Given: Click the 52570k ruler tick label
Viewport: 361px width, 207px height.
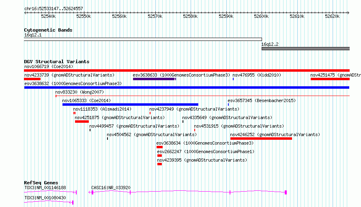Looking at the screenshot, I should (x=155, y=16).
